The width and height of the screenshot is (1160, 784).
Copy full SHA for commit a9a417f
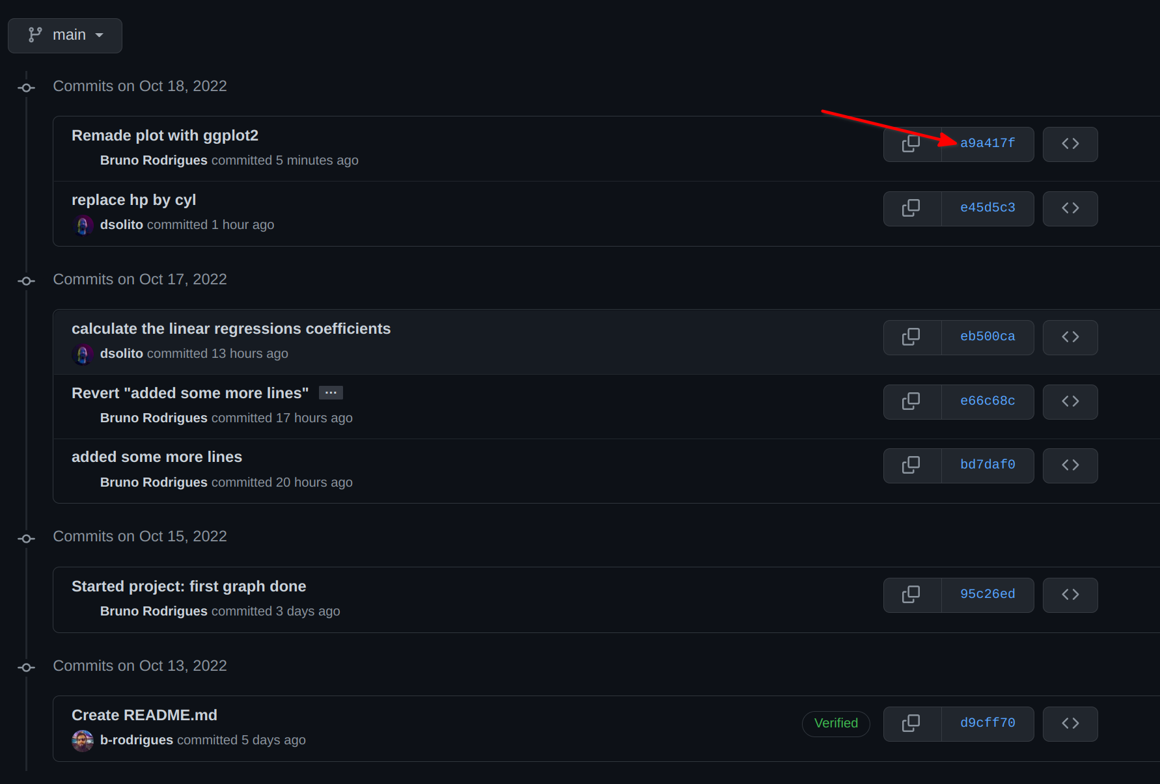912,144
